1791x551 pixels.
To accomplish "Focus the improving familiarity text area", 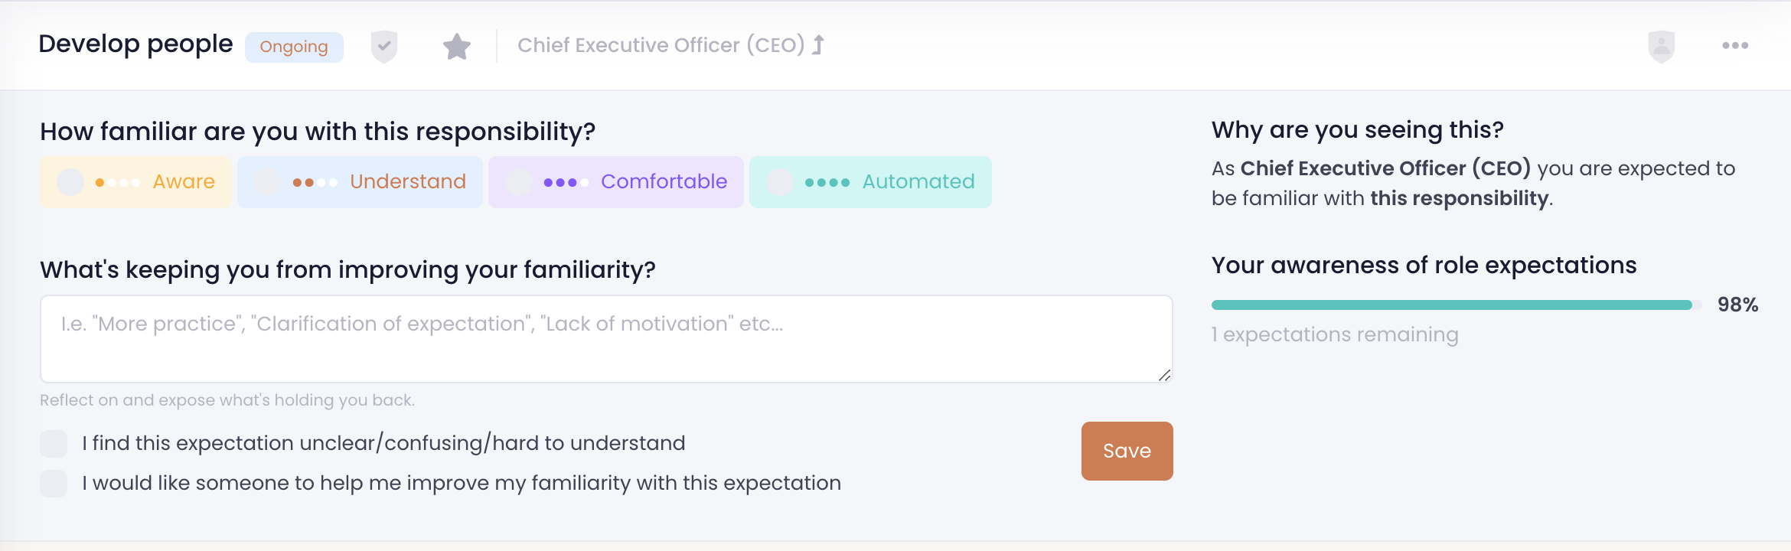I will click(606, 339).
